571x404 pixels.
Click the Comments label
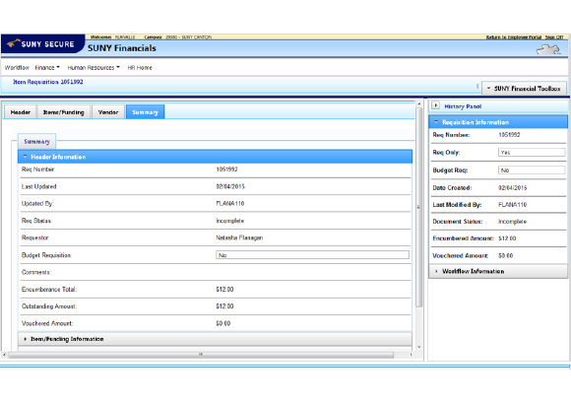[36, 272]
